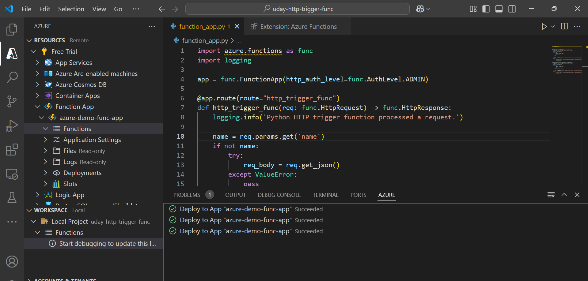Go forward in navigation history

click(175, 9)
